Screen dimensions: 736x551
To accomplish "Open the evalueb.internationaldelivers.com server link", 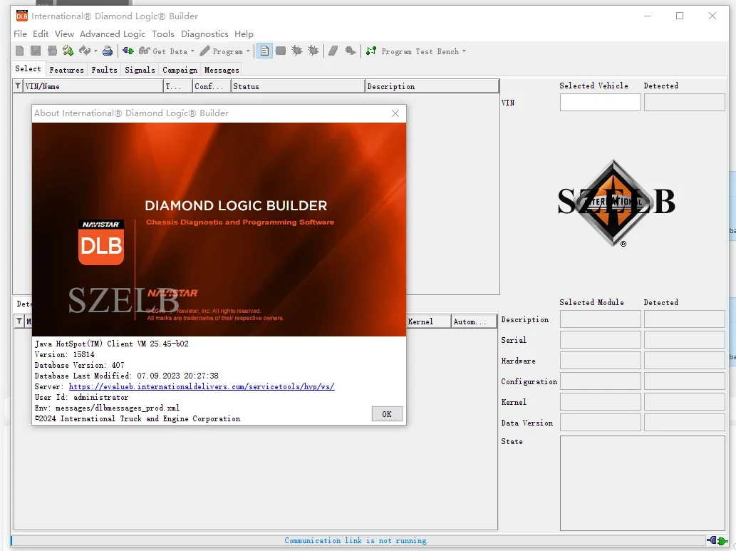I will (202, 386).
